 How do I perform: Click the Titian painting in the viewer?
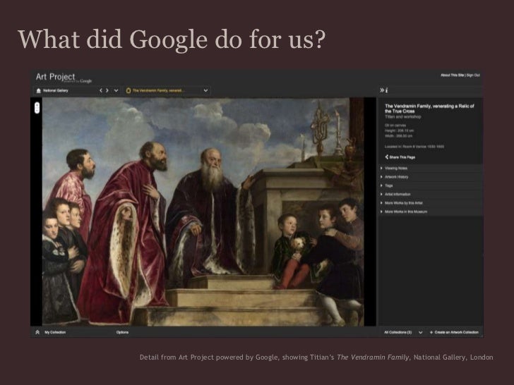[203, 212]
